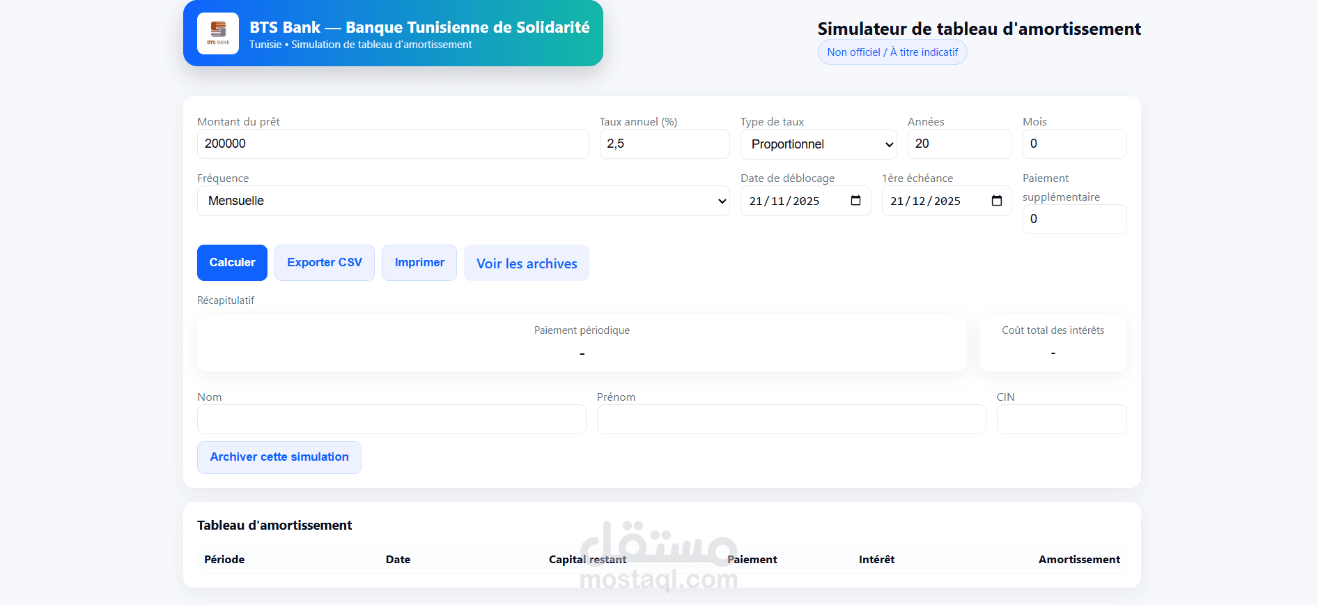Screen dimensions: 1318x605
Task: Click the Date de déblocage date field
Action: 805,201
